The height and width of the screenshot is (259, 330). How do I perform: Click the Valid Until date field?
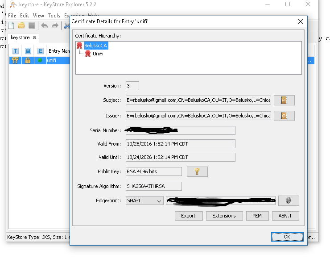click(x=180, y=157)
